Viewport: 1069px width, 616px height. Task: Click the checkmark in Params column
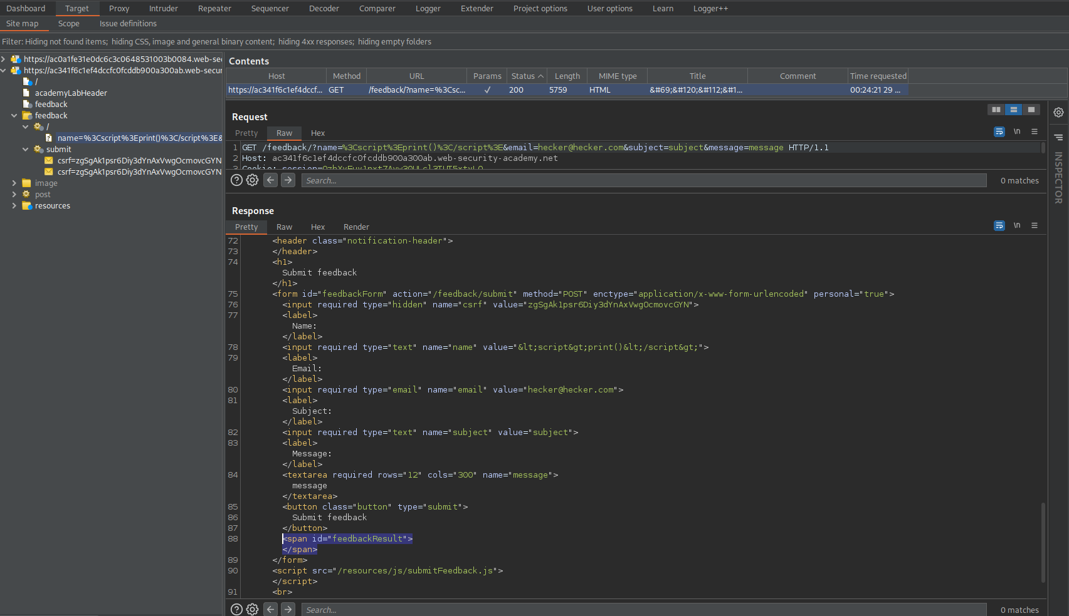pyautogui.click(x=487, y=90)
